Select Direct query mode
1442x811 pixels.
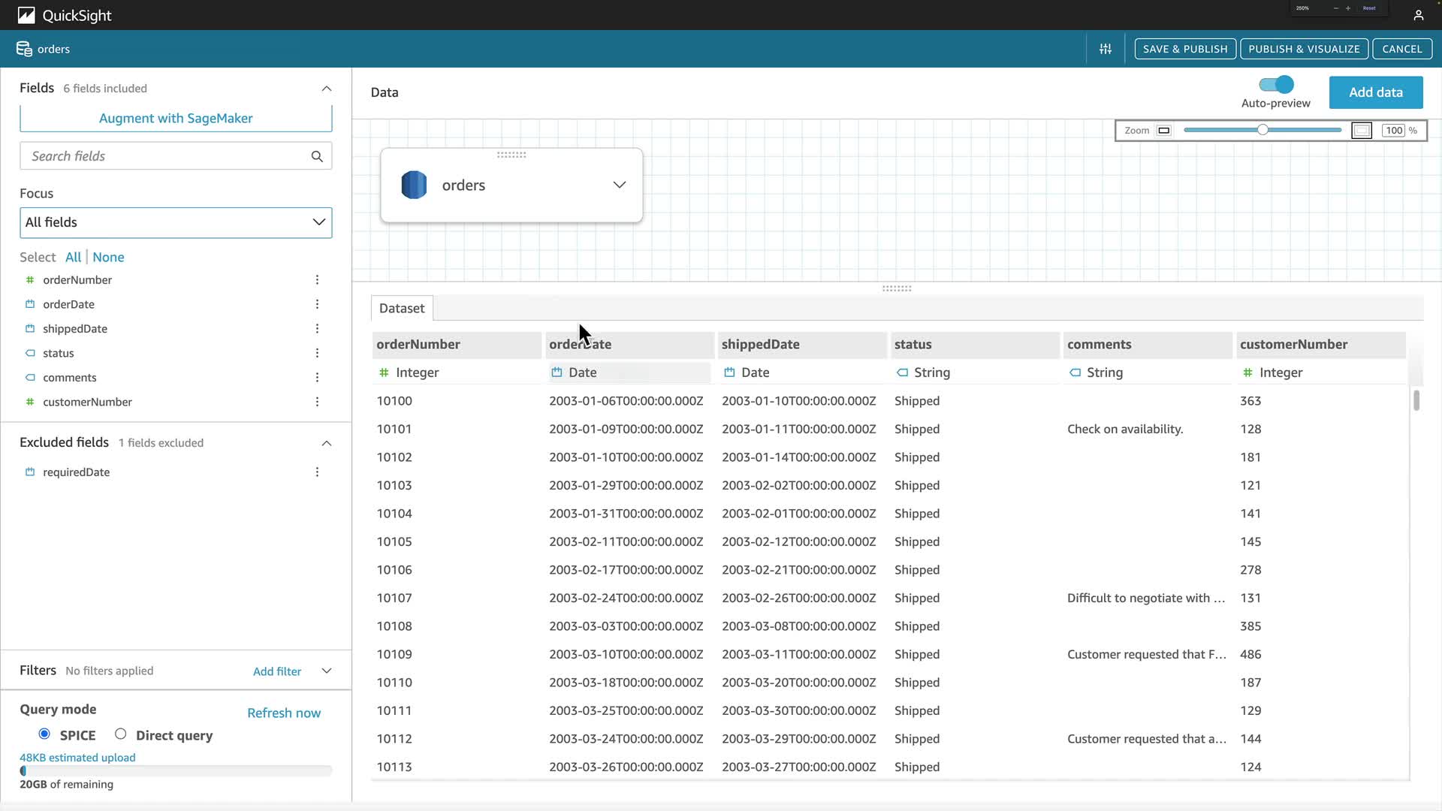tap(120, 734)
